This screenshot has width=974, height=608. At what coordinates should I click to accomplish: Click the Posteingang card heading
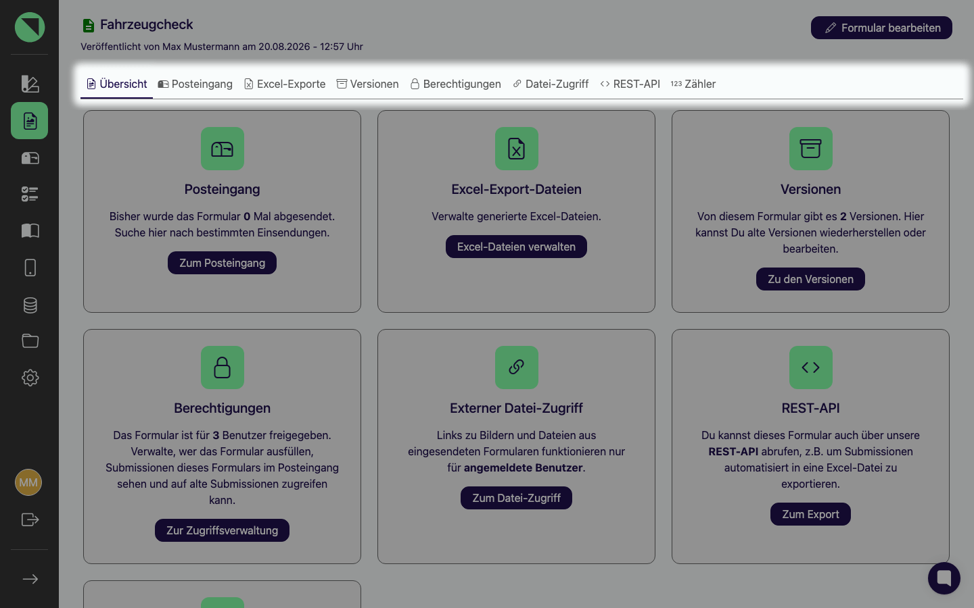coord(222,189)
